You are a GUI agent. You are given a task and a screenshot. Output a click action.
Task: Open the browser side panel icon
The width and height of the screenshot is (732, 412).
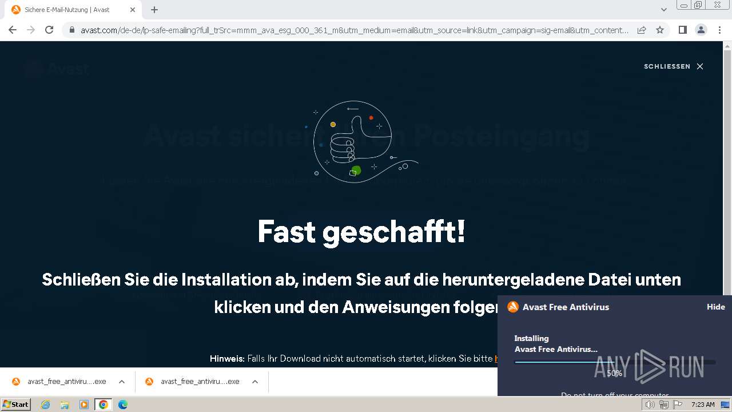click(x=682, y=30)
